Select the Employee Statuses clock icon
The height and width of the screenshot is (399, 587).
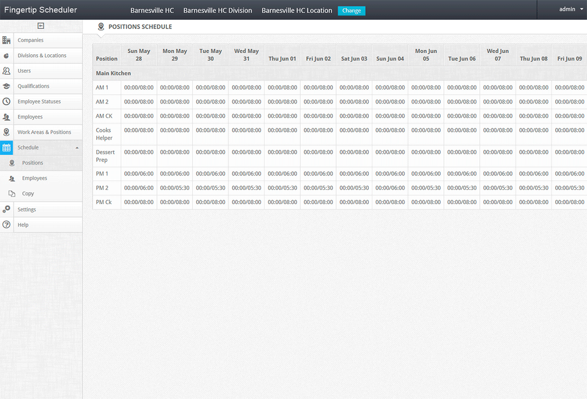6,102
